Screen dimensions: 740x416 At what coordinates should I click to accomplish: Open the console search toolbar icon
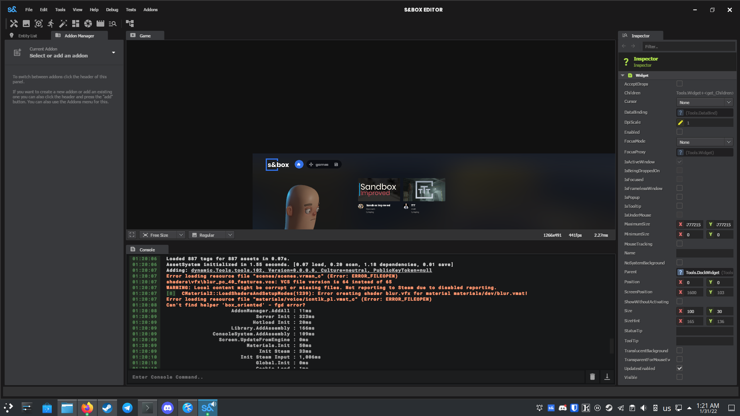tap(112, 24)
